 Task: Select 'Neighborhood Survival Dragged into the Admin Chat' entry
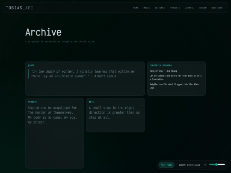click(x=175, y=86)
